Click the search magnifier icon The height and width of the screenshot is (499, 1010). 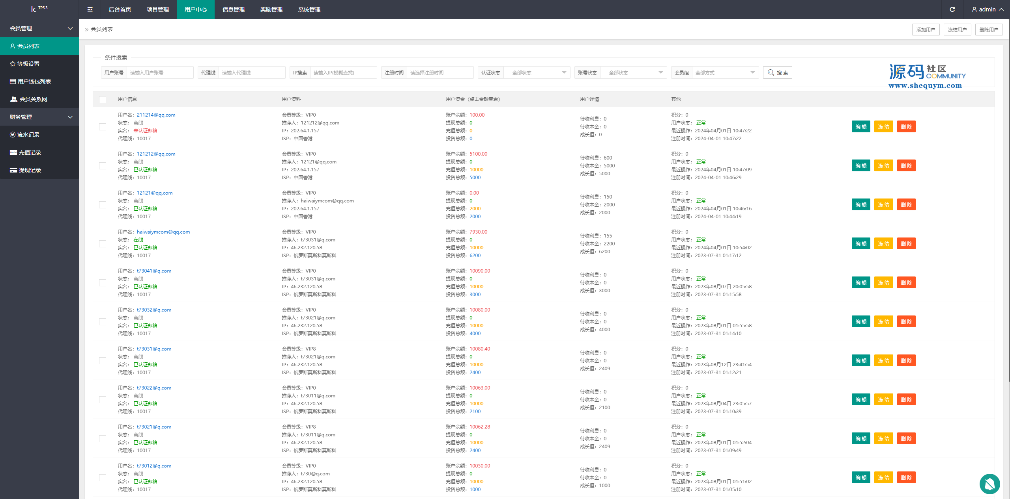(x=771, y=72)
